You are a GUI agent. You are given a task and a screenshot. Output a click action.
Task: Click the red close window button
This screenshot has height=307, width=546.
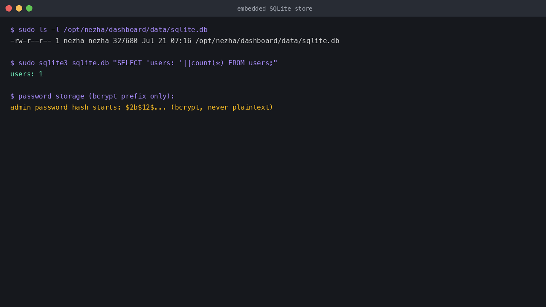click(x=9, y=8)
